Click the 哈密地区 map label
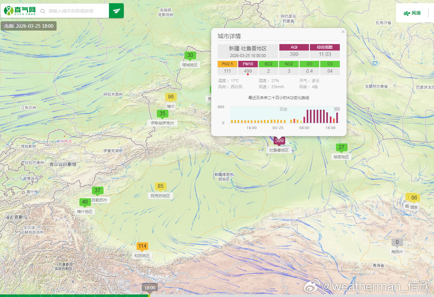 (341, 157)
